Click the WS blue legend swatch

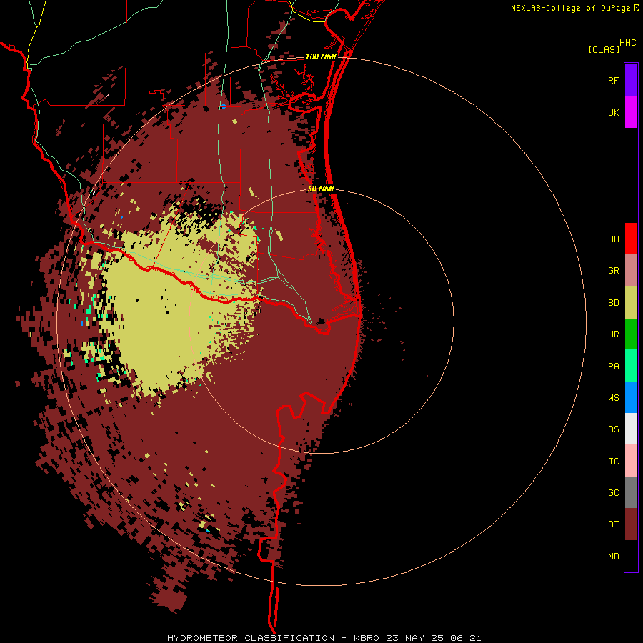[x=631, y=397]
